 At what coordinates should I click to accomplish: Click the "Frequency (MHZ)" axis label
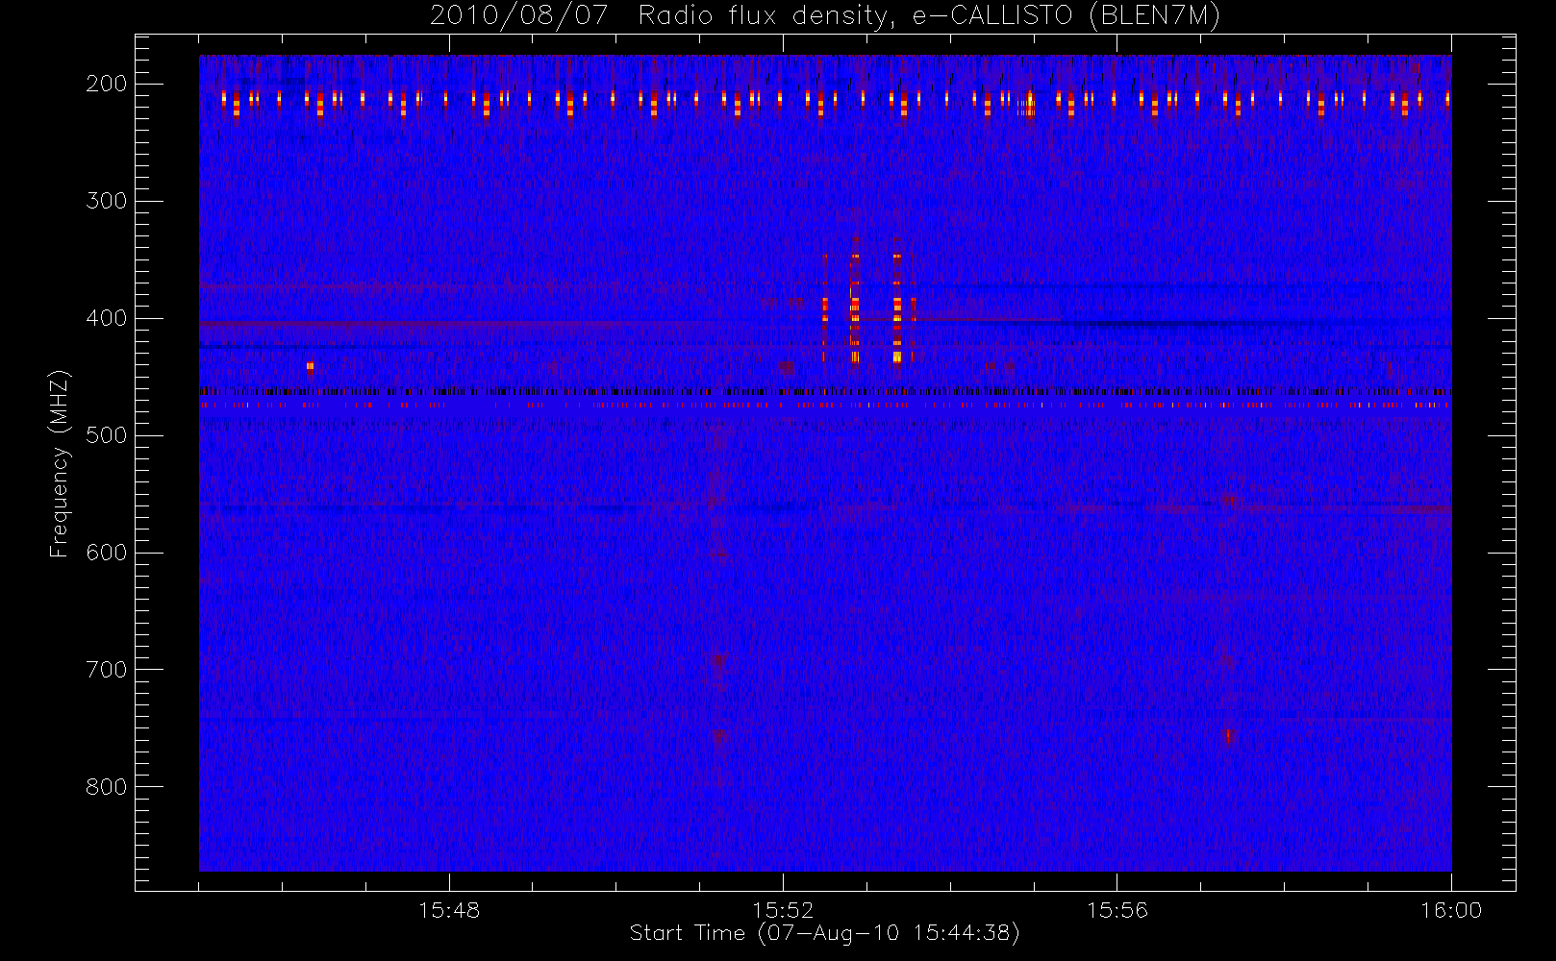(60, 463)
